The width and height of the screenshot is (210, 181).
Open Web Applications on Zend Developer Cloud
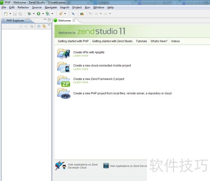point(83,166)
